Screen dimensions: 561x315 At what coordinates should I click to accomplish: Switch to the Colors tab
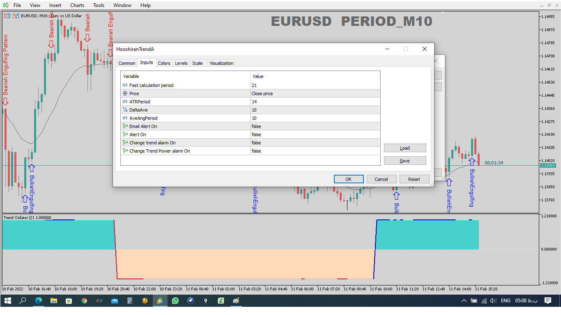164,63
